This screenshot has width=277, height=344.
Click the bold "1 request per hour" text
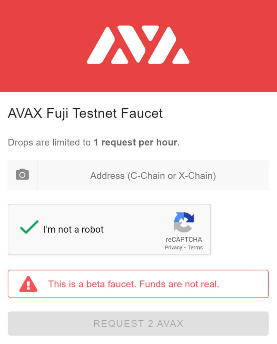point(136,142)
